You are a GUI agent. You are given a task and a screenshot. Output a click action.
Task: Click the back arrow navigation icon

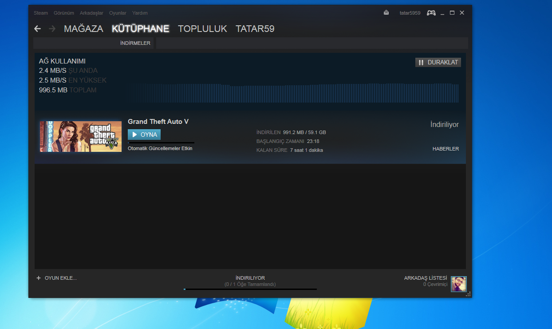tap(38, 29)
